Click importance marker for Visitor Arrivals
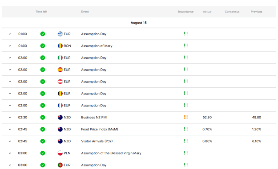Image resolution: width=278 pixels, height=169 pixels. pyautogui.click(x=186, y=141)
